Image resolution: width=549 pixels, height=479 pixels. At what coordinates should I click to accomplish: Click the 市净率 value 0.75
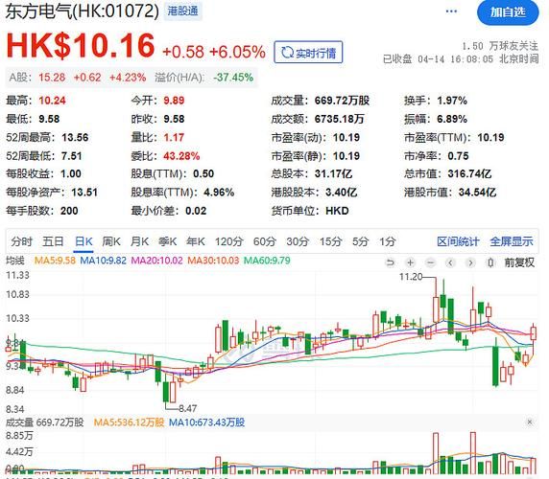click(x=458, y=156)
